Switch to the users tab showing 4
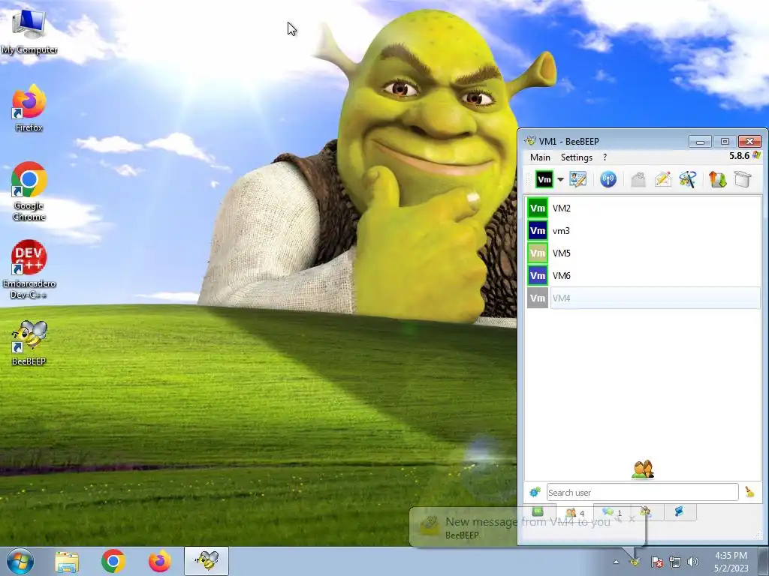 click(574, 513)
